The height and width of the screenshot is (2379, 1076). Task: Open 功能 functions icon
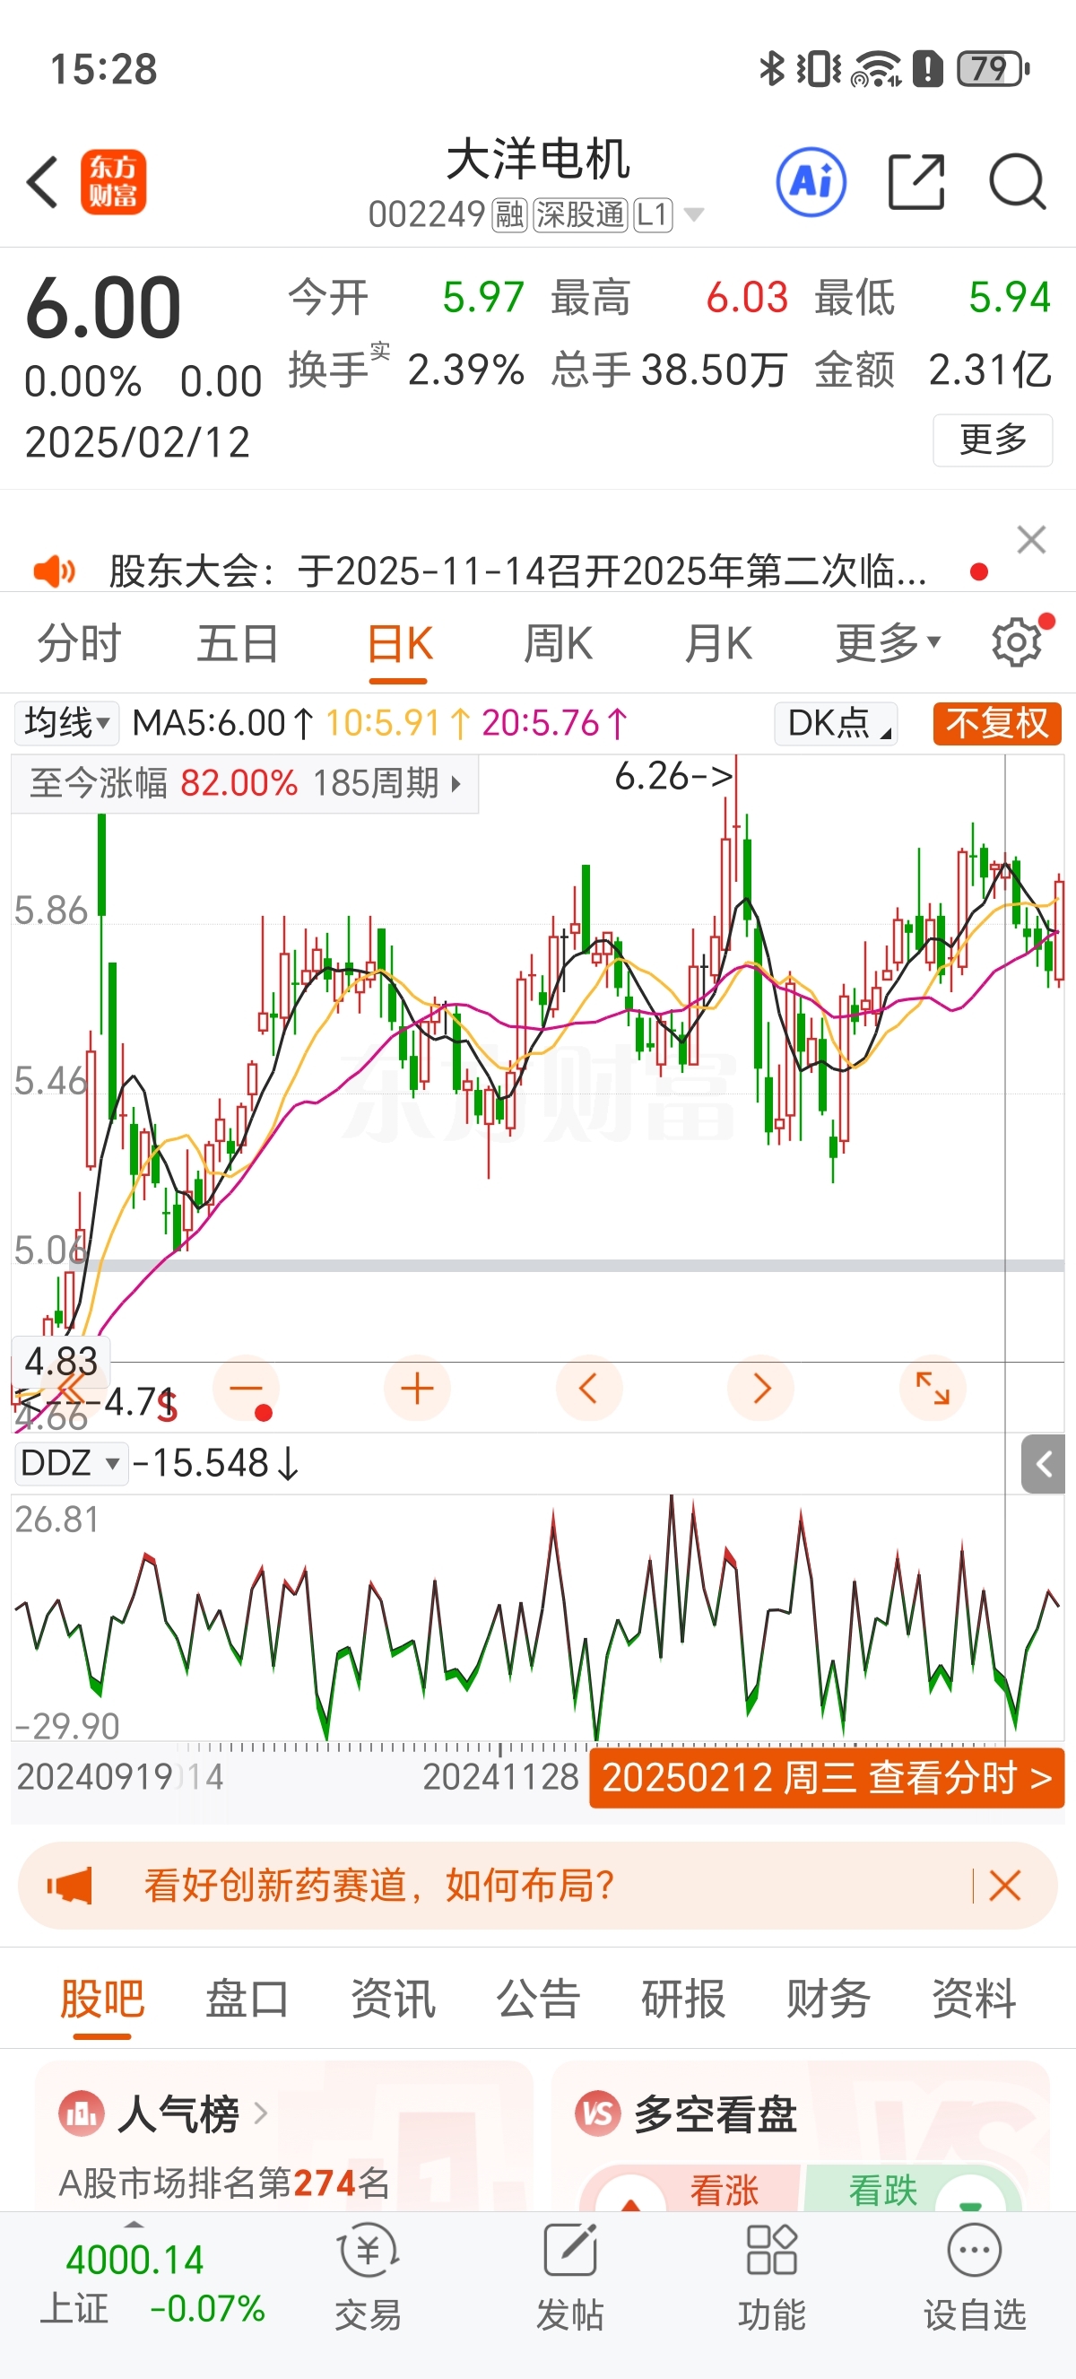[771, 2275]
